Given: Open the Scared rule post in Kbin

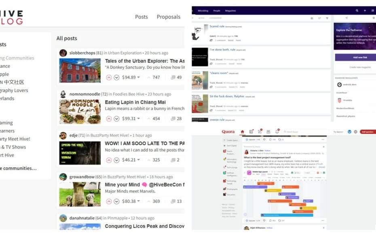Looking at the screenshot, I should coord(217,26).
